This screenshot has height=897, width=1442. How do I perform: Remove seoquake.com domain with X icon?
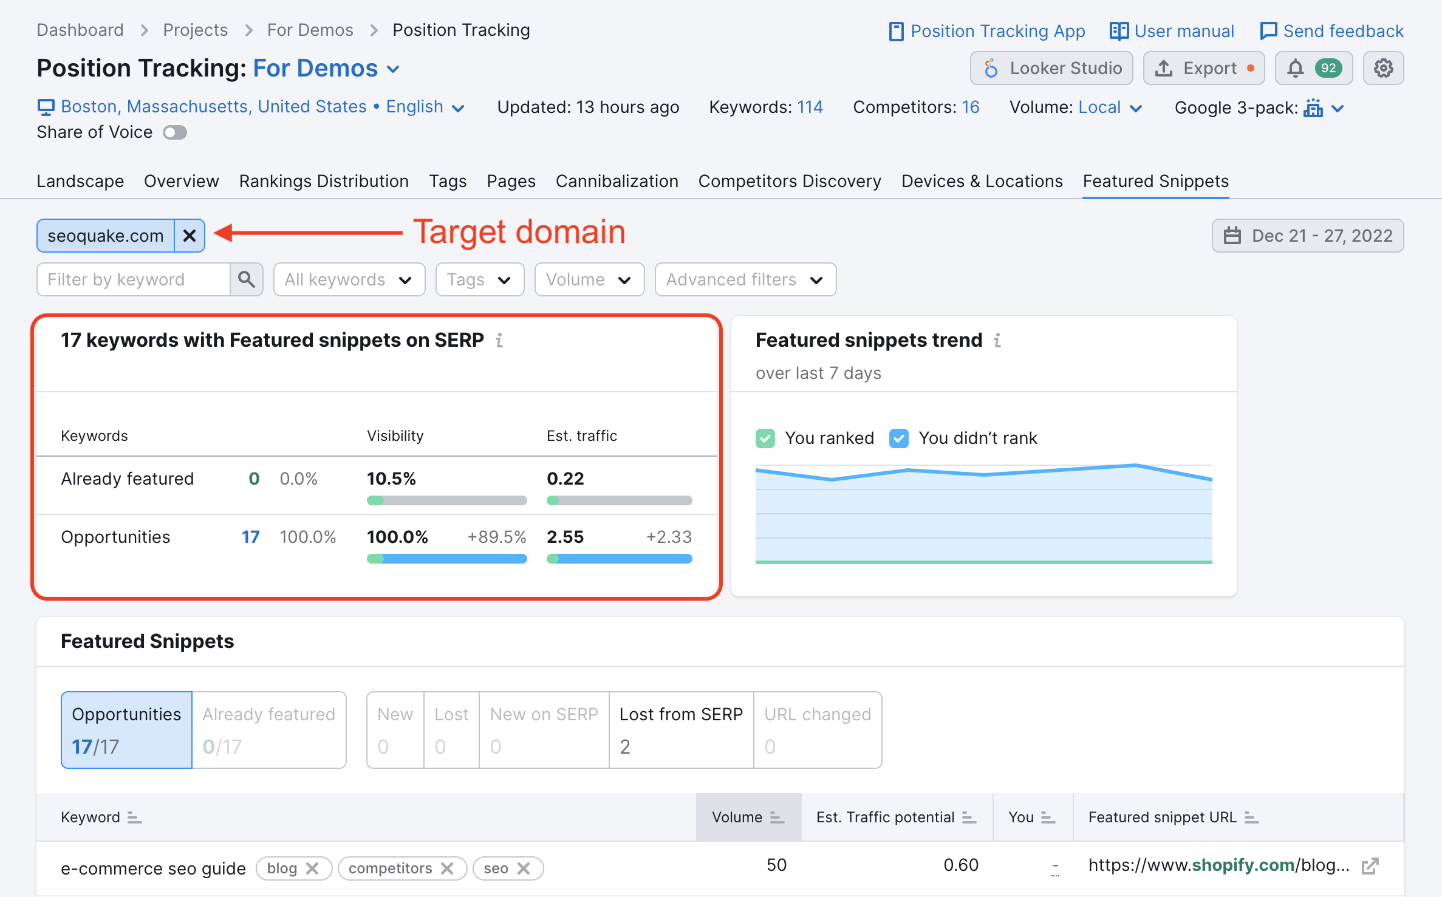(x=190, y=236)
